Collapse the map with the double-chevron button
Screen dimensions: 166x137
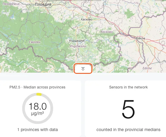[83, 68]
